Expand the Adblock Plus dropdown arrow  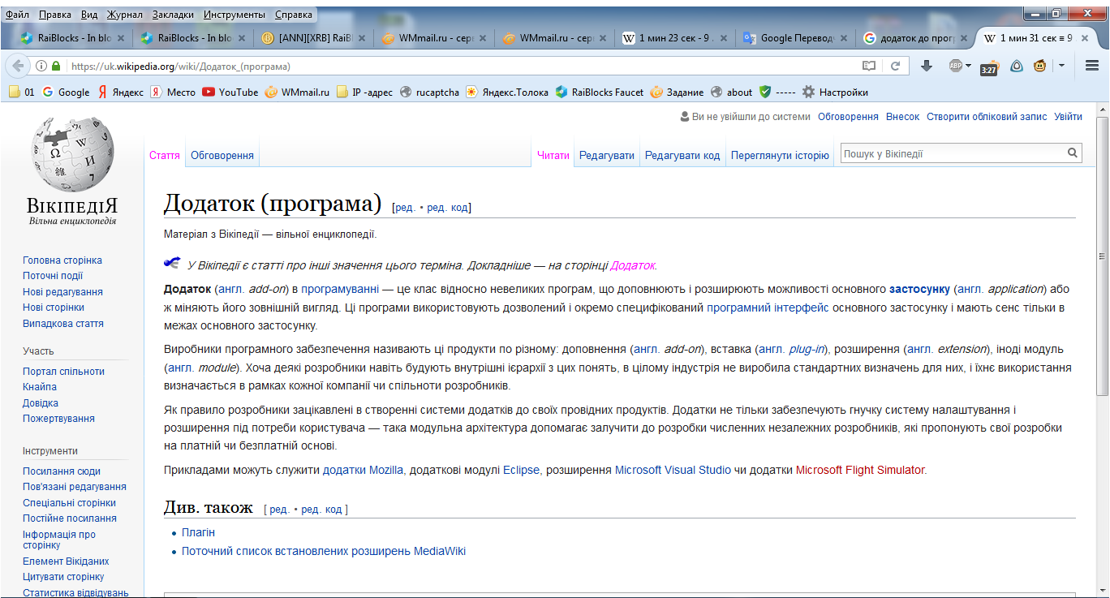pyautogui.click(x=968, y=67)
